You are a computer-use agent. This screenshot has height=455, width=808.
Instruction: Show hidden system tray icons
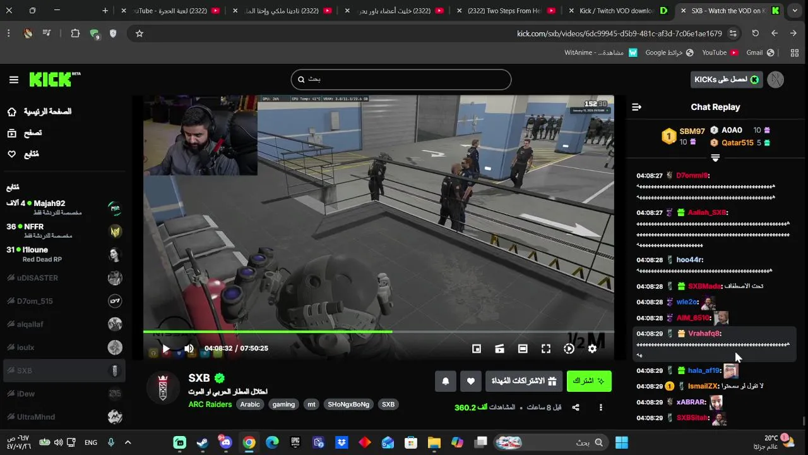[x=128, y=442]
